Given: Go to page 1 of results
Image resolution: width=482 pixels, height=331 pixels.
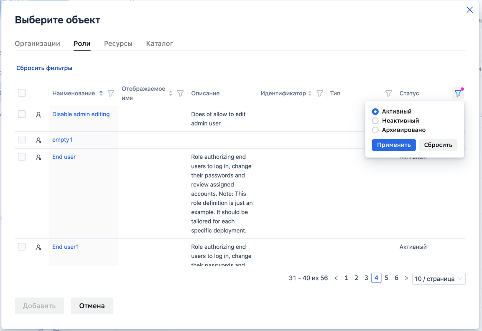Looking at the screenshot, I should 346,278.
